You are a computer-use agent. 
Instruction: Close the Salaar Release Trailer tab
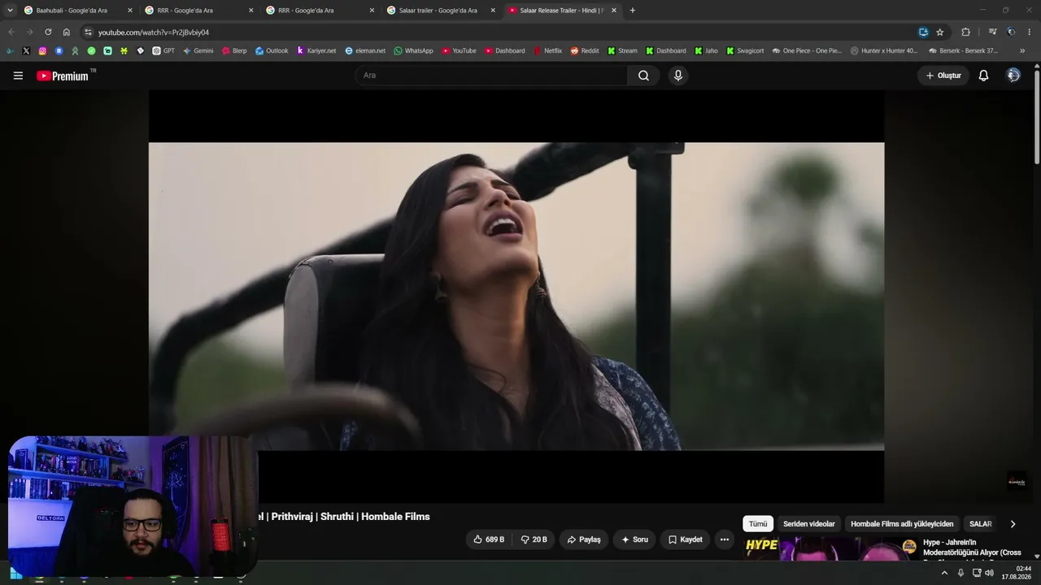613,11
